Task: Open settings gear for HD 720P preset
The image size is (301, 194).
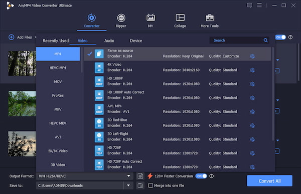Action: pos(252,153)
